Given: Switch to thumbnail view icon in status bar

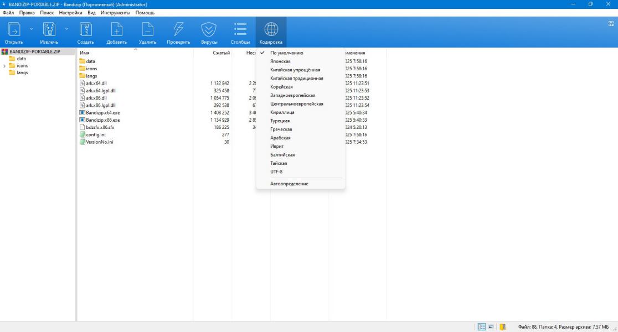Looking at the screenshot, I should pyautogui.click(x=491, y=327).
